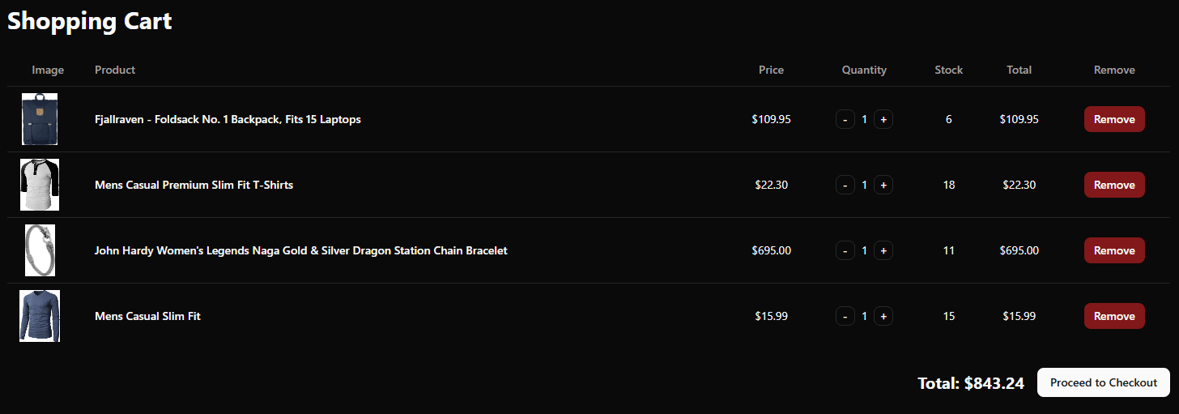Remove Mens Casual Slim Fit from cart
The image size is (1179, 414).
coord(1114,316)
